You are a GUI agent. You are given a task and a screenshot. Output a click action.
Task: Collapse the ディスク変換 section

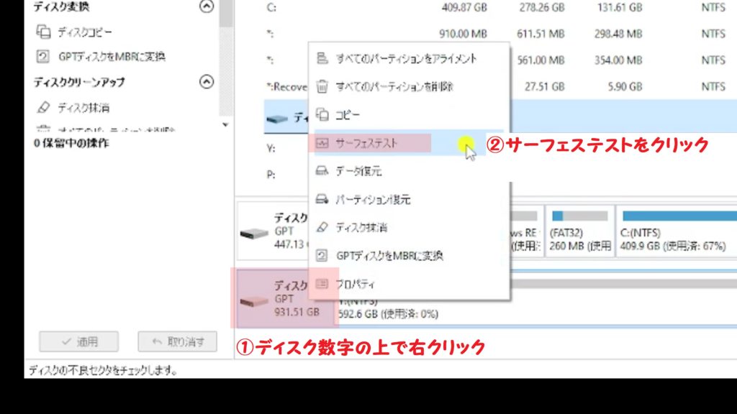click(x=207, y=7)
